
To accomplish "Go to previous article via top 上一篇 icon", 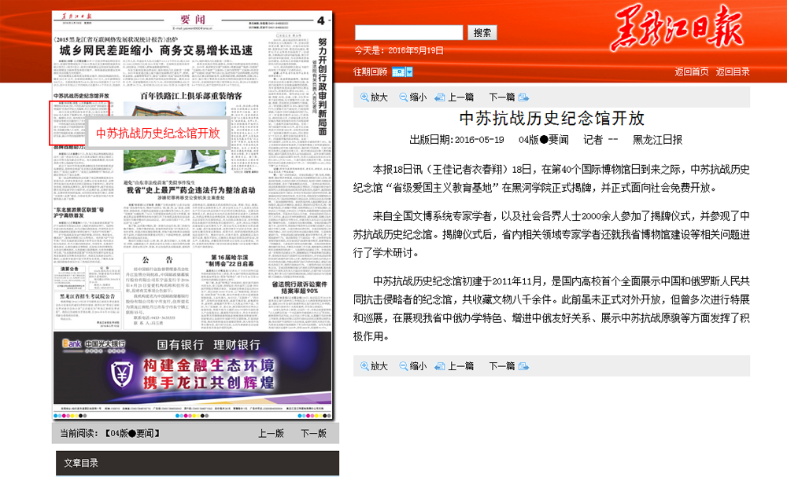I will pyautogui.click(x=440, y=97).
